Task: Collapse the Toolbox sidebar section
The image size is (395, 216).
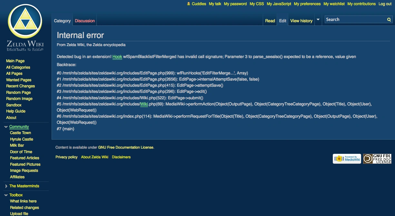Action: [6, 195]
